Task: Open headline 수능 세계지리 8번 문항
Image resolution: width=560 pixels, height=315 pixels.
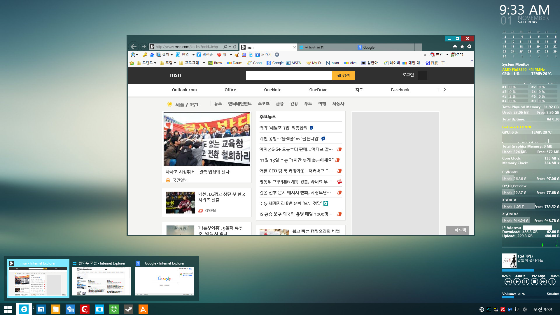Action: coord(290,203)
